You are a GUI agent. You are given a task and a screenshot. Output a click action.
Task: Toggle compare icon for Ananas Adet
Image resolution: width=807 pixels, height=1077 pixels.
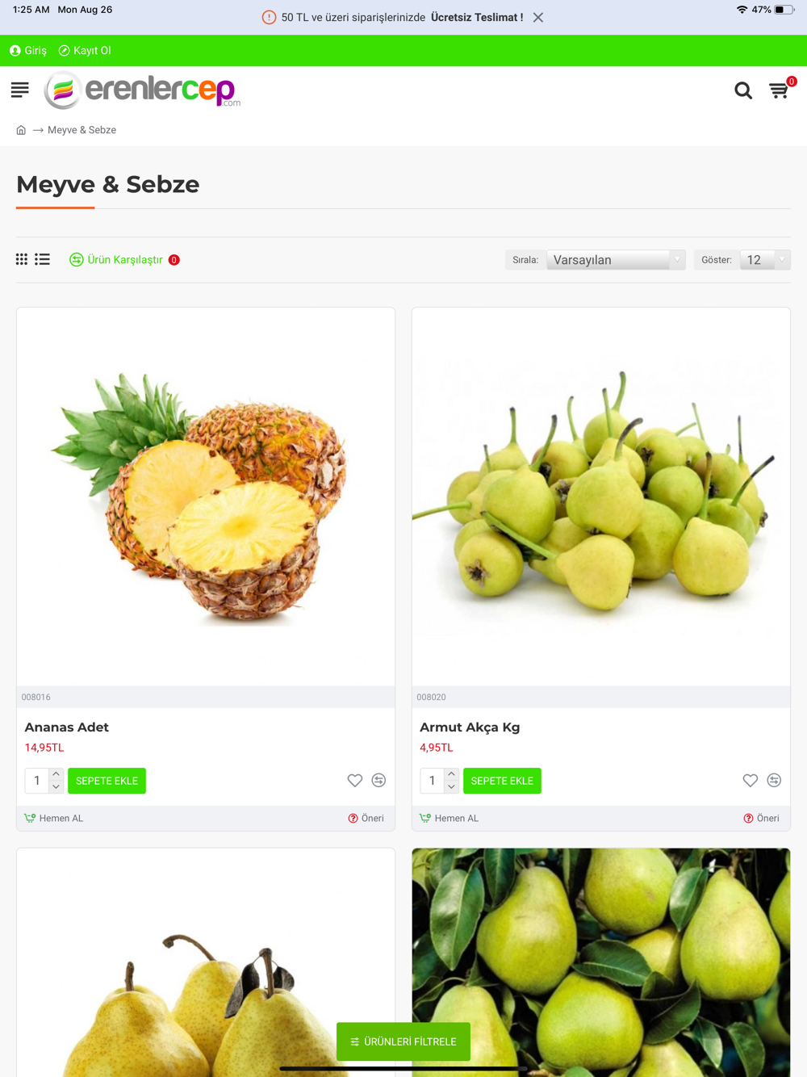[378, 780]
